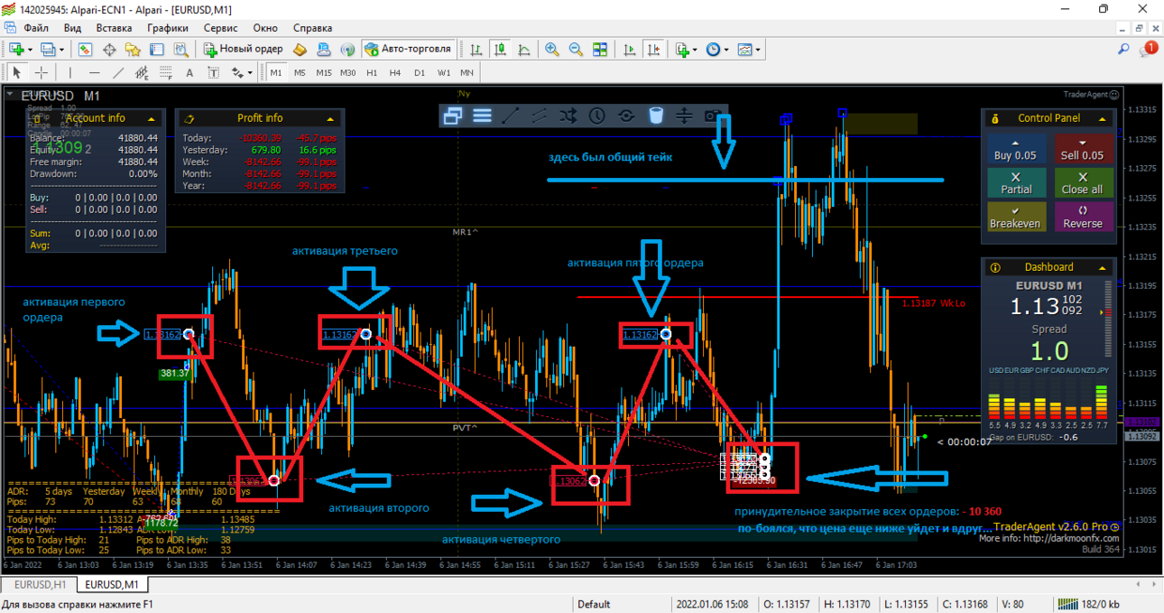1164x613 pixels.
Task: Open the Графики menu
Action: click(x=168, y=28)
